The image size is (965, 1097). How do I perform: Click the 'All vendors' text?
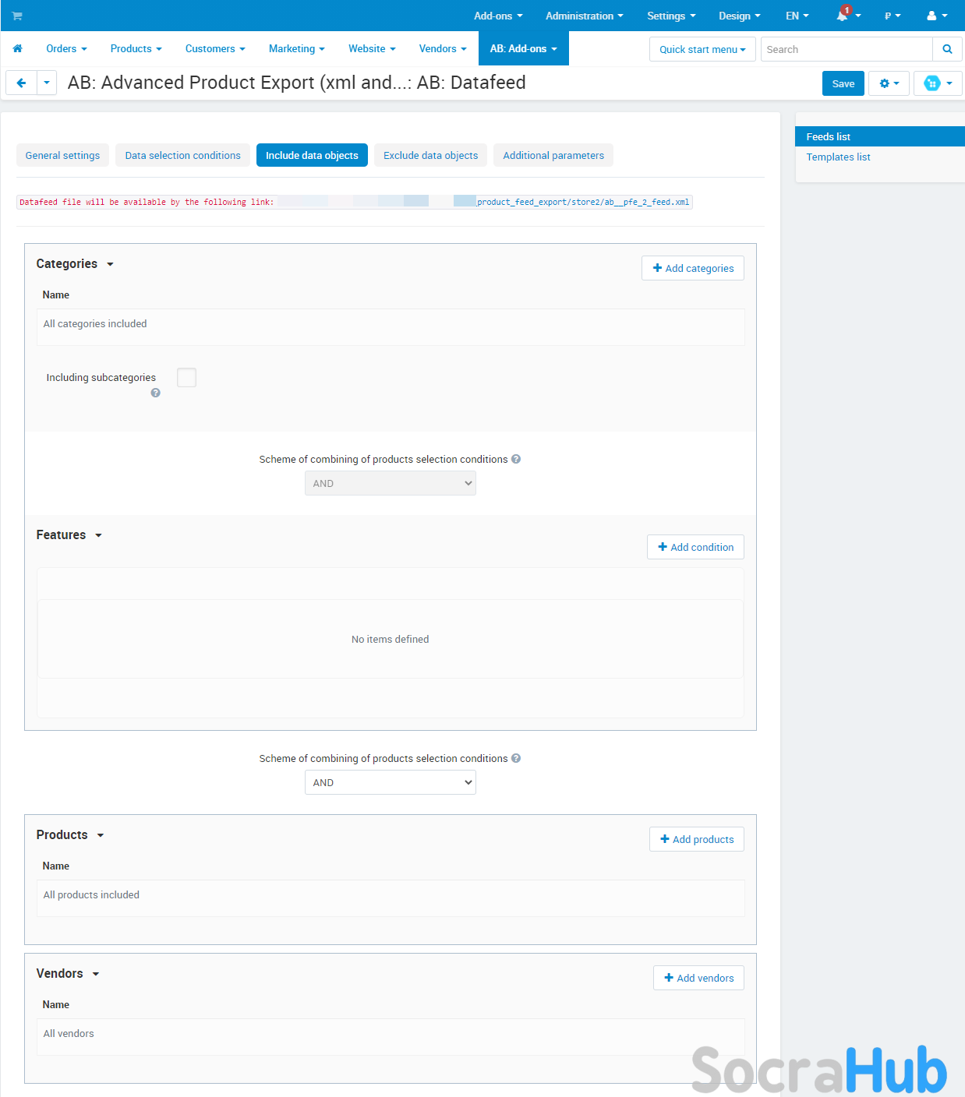(69, 1033)
